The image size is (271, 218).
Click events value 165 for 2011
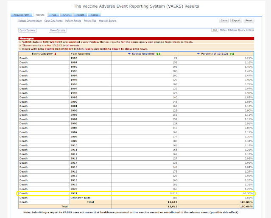[175, 150]
